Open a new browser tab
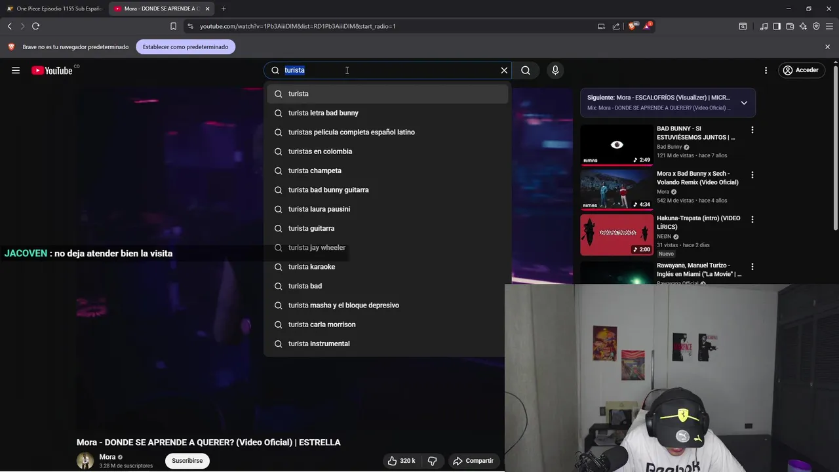 coord(224,9)
